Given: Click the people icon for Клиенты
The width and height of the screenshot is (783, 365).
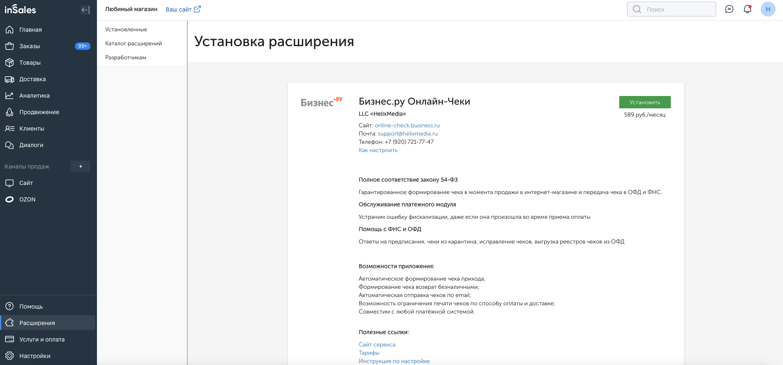Looking at the screenshot, I should [9, 129].
